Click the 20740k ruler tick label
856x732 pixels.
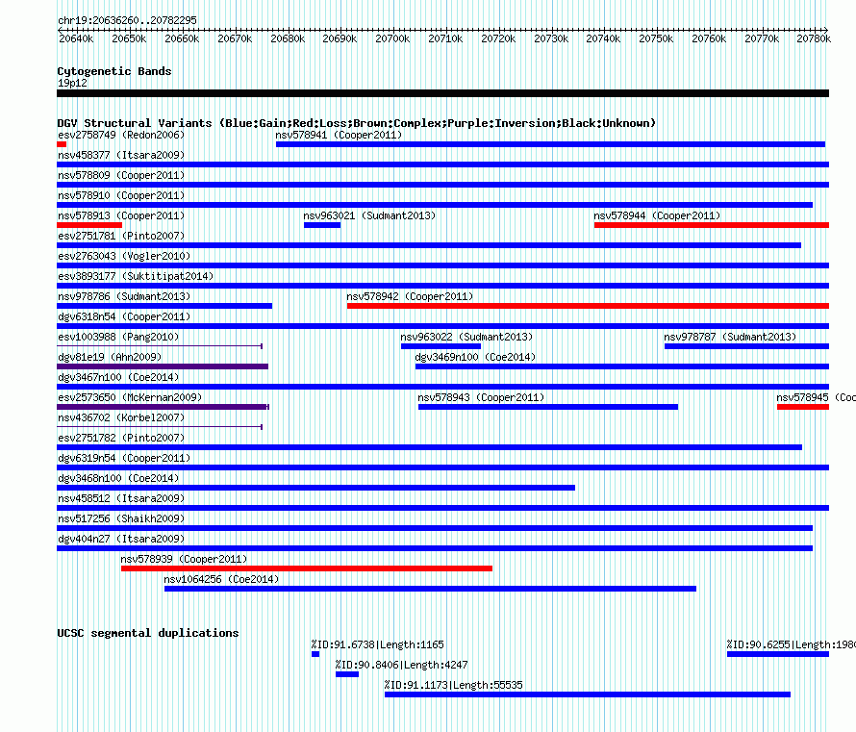point(603,38)
